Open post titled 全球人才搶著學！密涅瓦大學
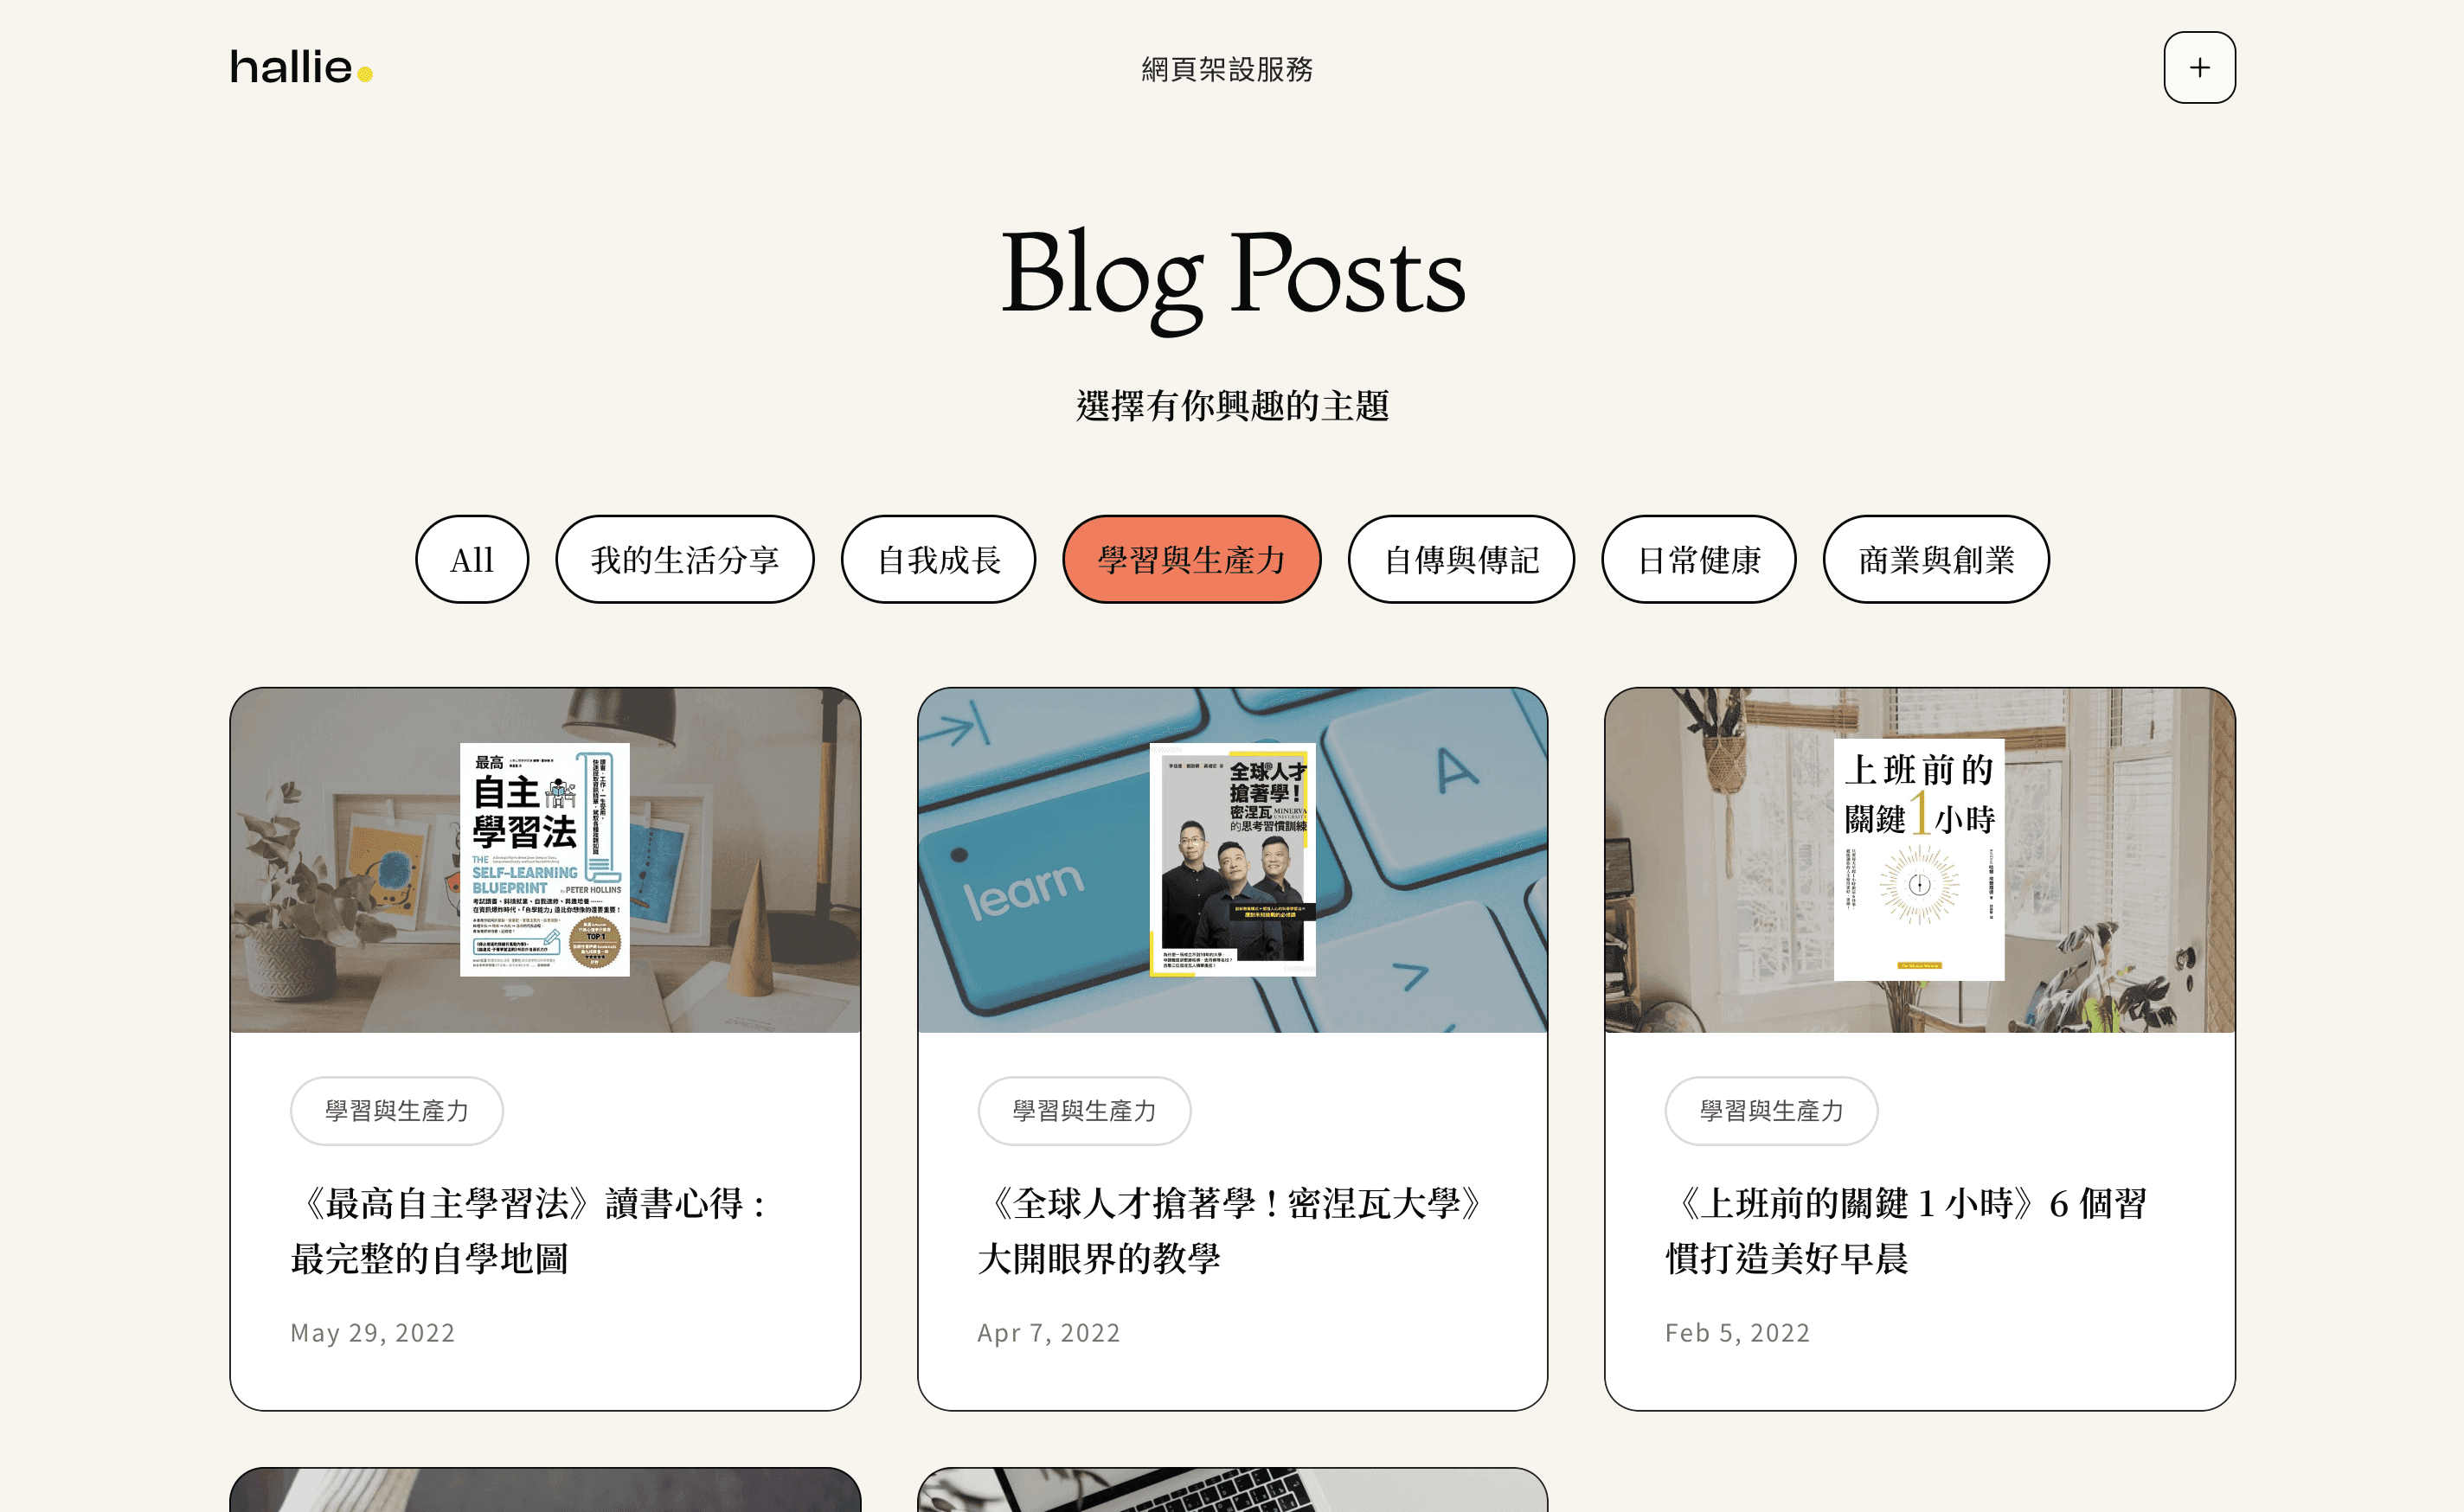This screenshot has height=1512, width=2464. tap(1232, 1230)
